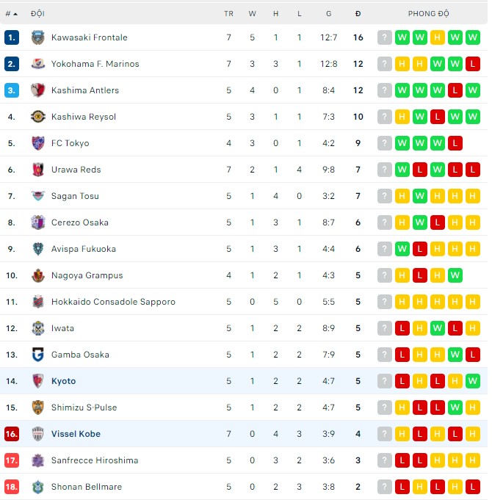Sort table by the TR matches header

coord(228,14)
